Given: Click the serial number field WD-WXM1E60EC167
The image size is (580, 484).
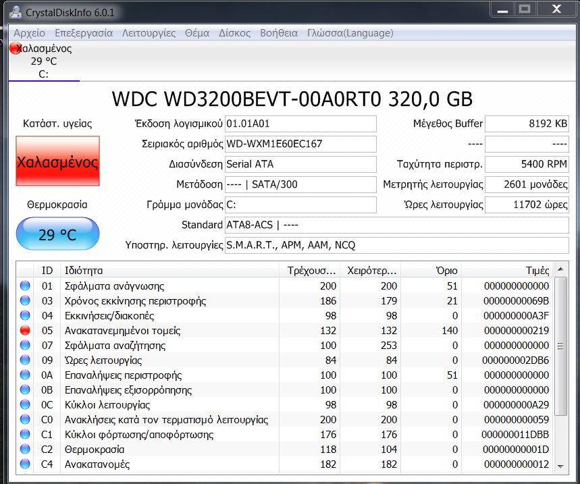Looking at the screenshot, I should [300, 144].
